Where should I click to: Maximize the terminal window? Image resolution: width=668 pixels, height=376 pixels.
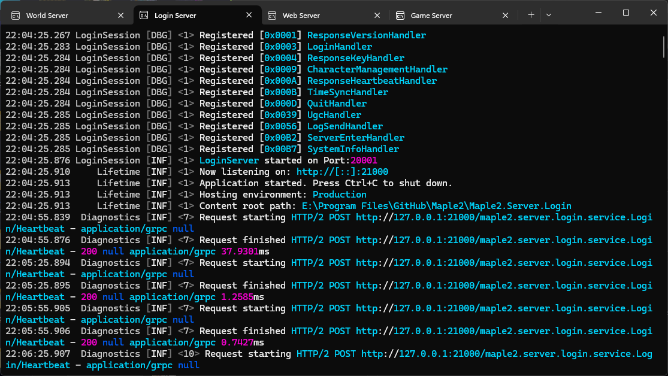tap(625, 13)
